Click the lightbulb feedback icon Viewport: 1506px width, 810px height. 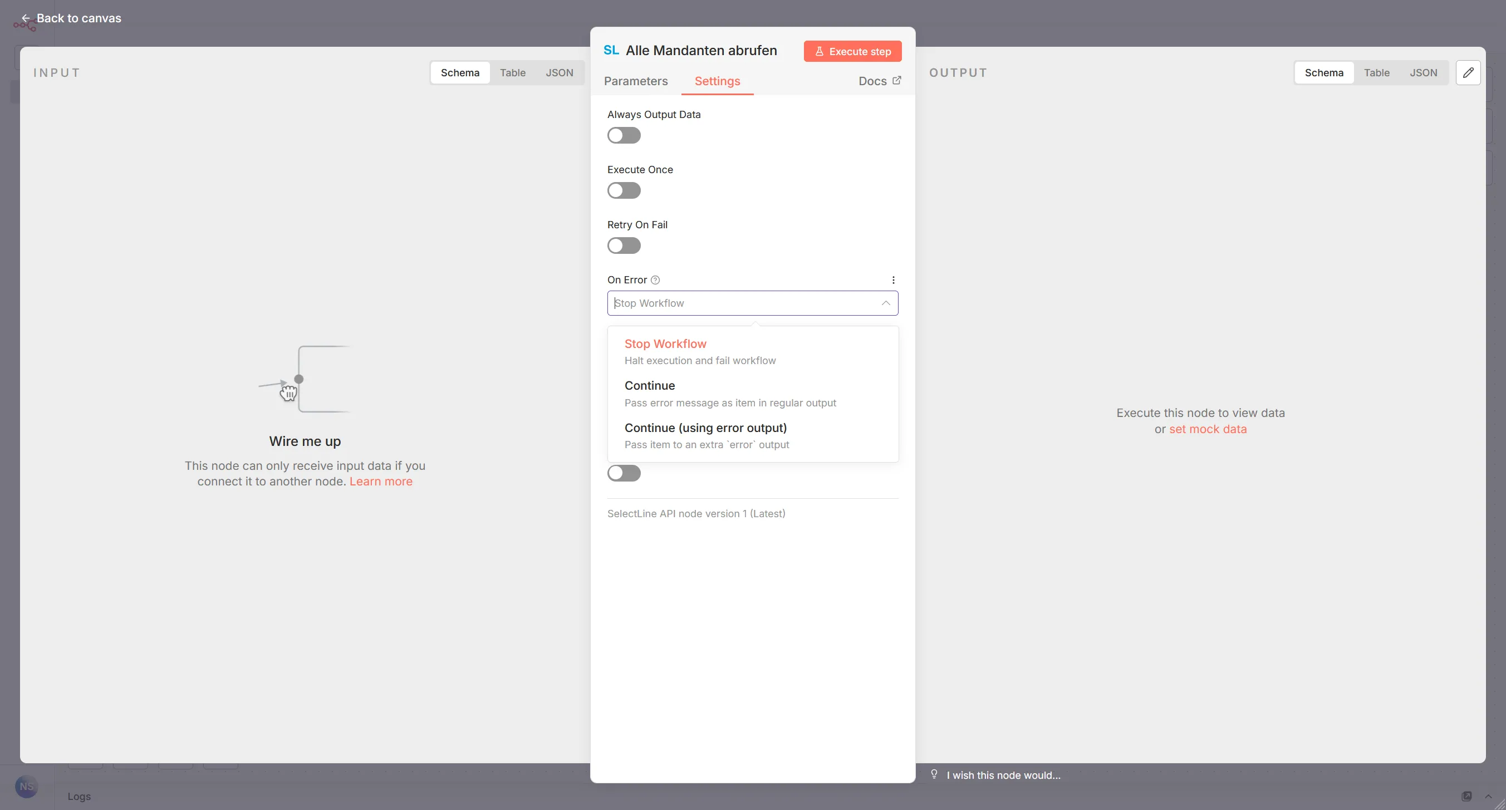click(x=934, y=774)
